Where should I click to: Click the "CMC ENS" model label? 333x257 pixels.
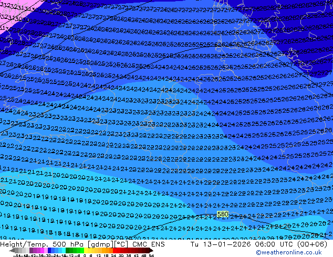click(x=149, y=244)
